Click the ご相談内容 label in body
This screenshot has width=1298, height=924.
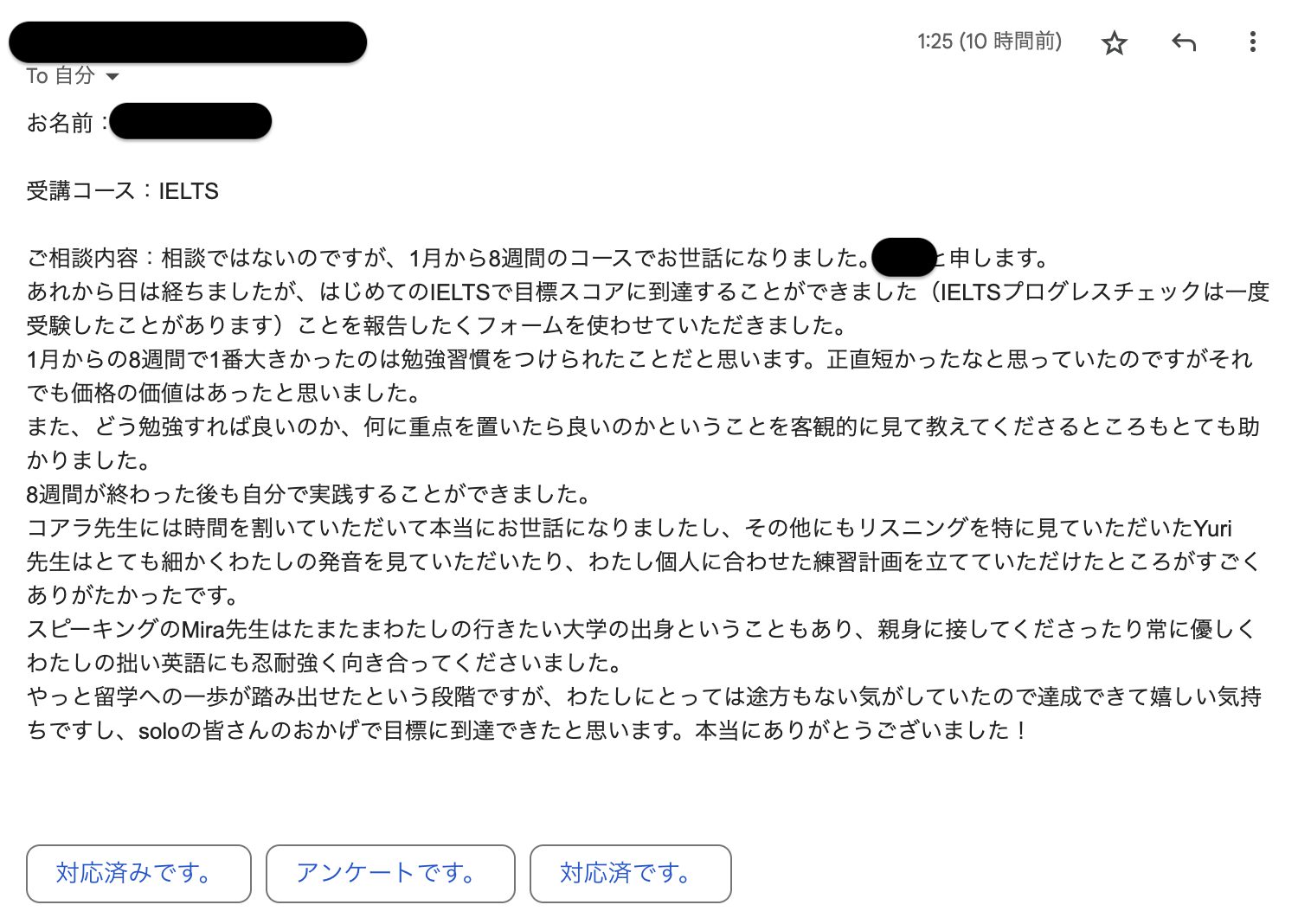point(82,258)
